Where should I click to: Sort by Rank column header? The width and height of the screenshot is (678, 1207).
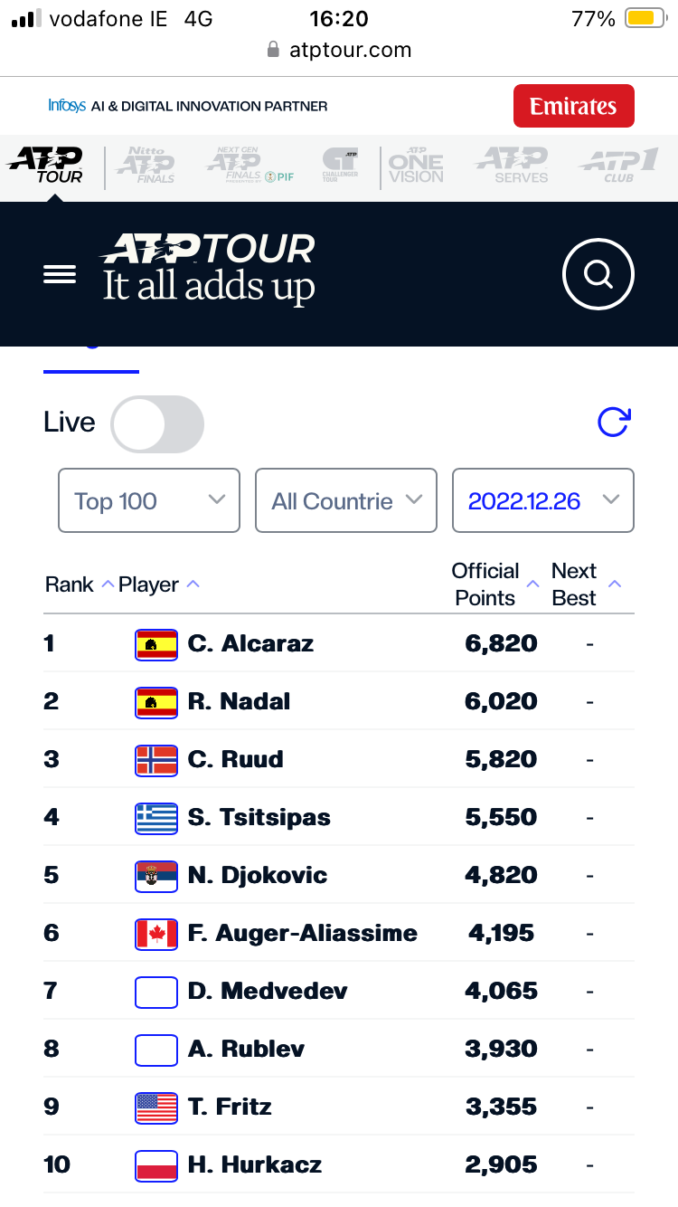click(x=79, y=584)
